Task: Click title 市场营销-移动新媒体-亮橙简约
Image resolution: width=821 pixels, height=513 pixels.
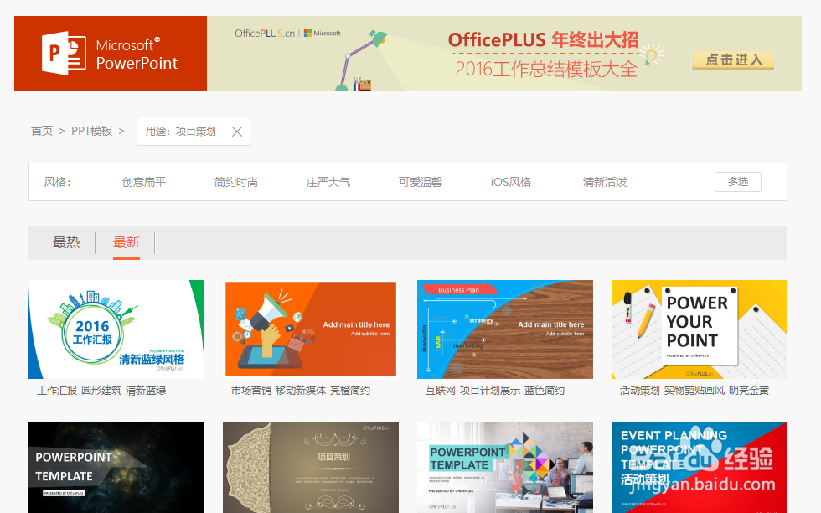Action: point(301,391)
